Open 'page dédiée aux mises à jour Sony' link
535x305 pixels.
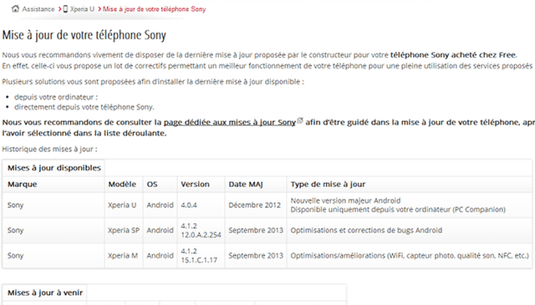230,122
